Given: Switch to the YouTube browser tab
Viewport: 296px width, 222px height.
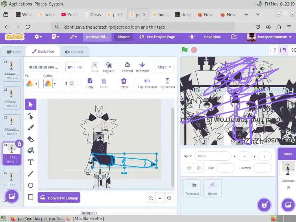Looking at the screenshot, I should click(69, 14).
